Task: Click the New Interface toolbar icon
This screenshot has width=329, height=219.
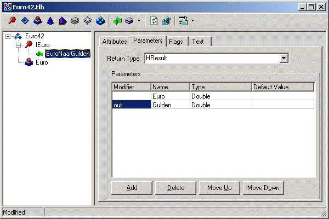Action: point(12,21)
